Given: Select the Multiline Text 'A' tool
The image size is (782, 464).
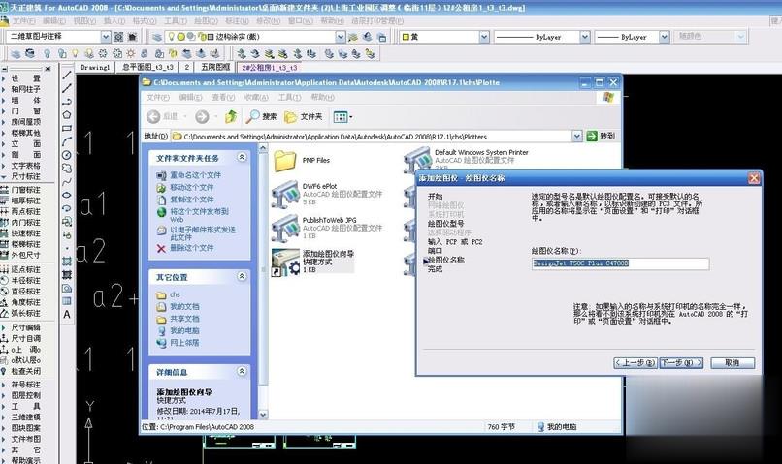Looking at the screenshot, I should pyautogui.click(x=67, y=314).
